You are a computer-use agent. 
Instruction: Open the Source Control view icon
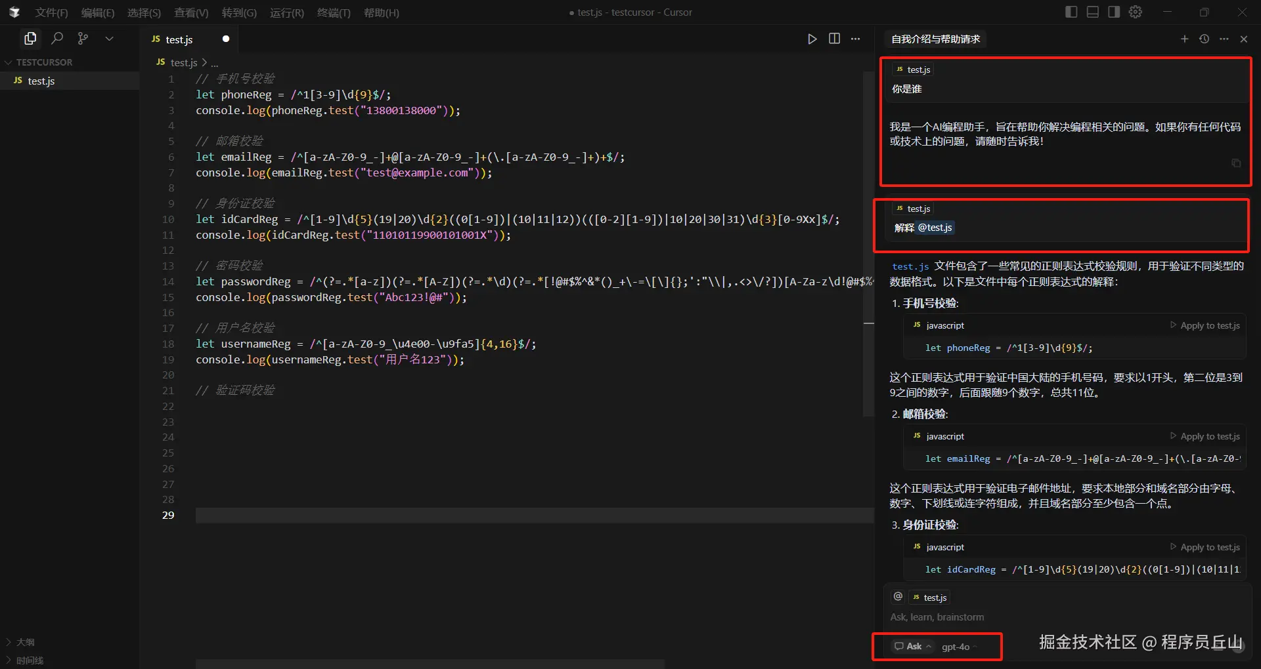point(83,39)
